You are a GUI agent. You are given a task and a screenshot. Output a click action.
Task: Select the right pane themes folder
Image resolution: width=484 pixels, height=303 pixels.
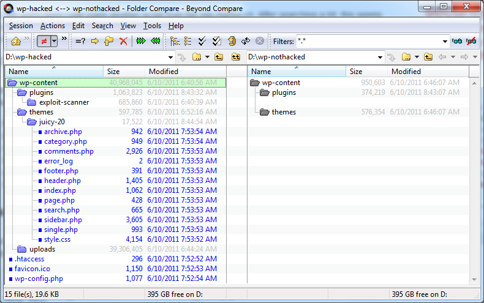[x=284, y=112]
